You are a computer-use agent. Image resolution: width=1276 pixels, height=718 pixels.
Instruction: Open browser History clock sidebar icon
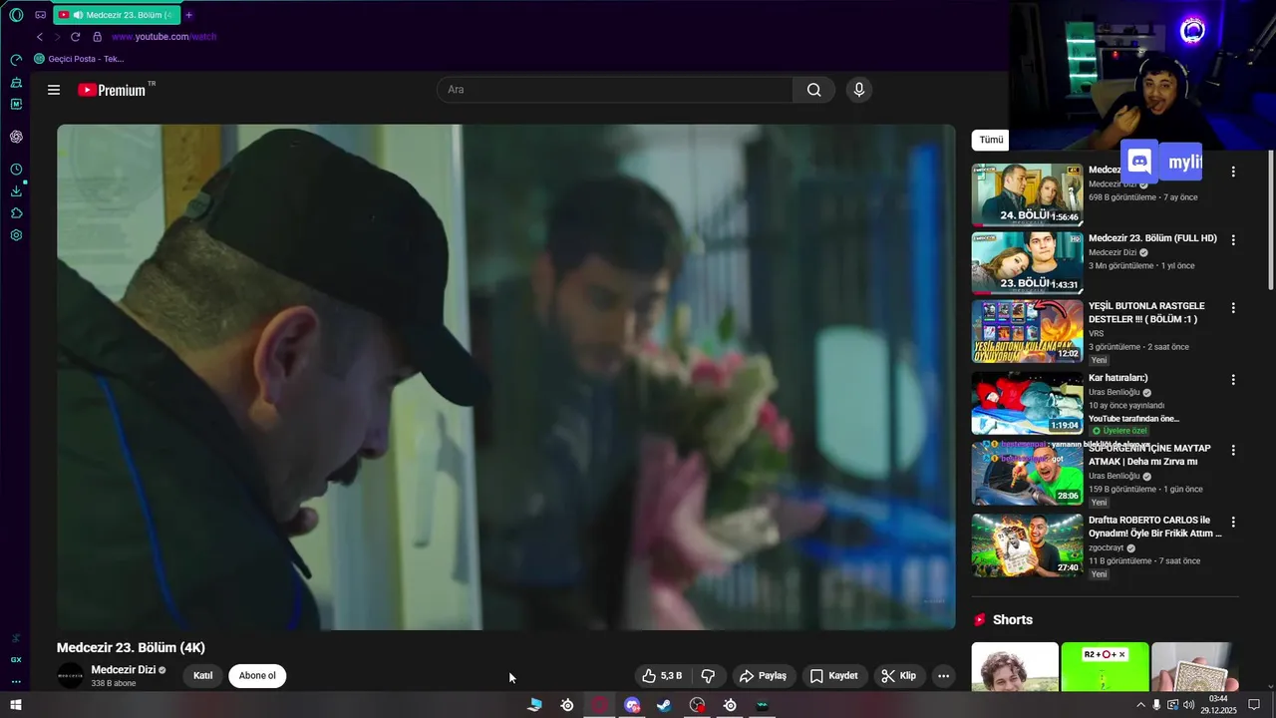click(x=16, y=170)
